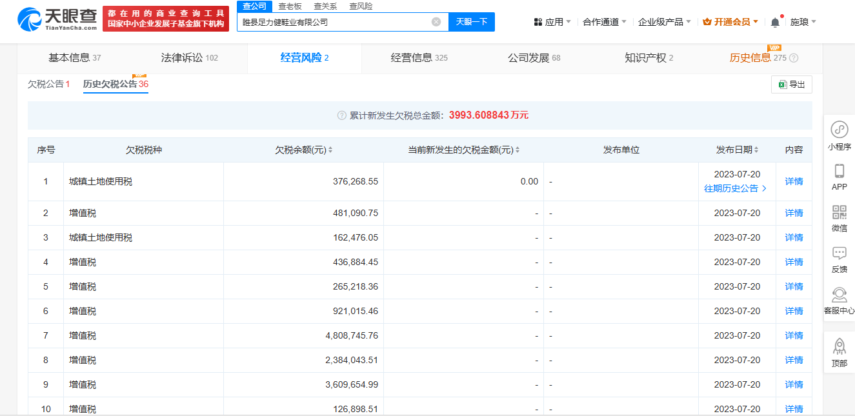
Task: Click amount 481,090.75 cell
Action: coord(356,213)
